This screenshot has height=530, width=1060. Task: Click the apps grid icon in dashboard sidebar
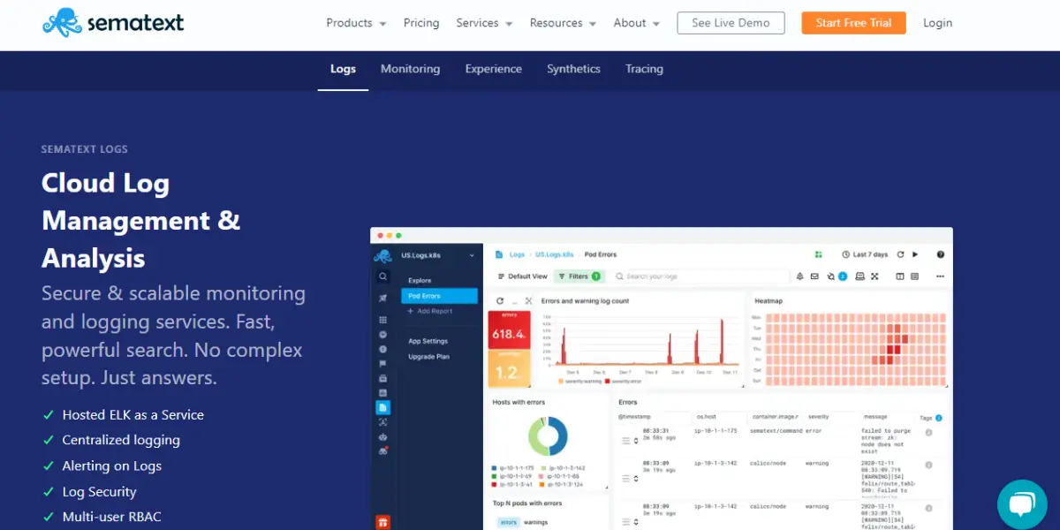pyautogui.click(x=383, y=320)
